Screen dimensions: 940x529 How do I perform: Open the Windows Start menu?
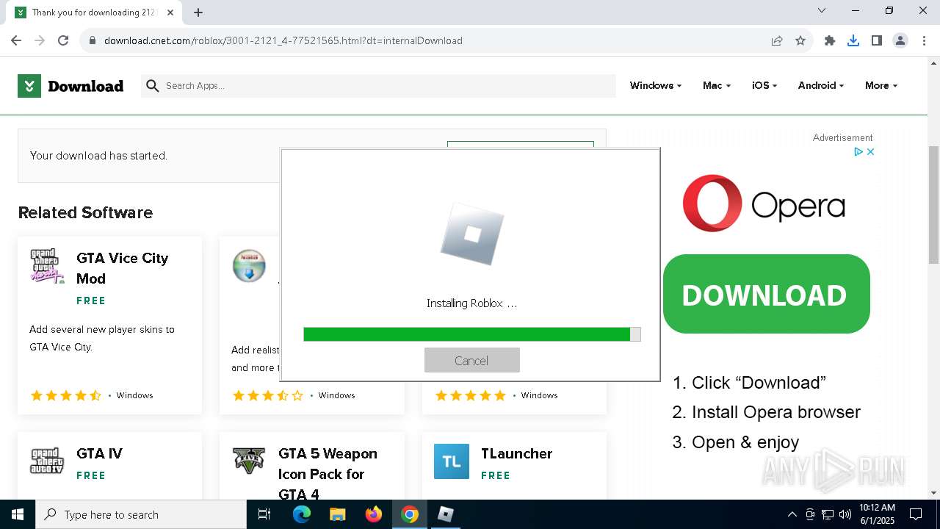click(18, 514)
